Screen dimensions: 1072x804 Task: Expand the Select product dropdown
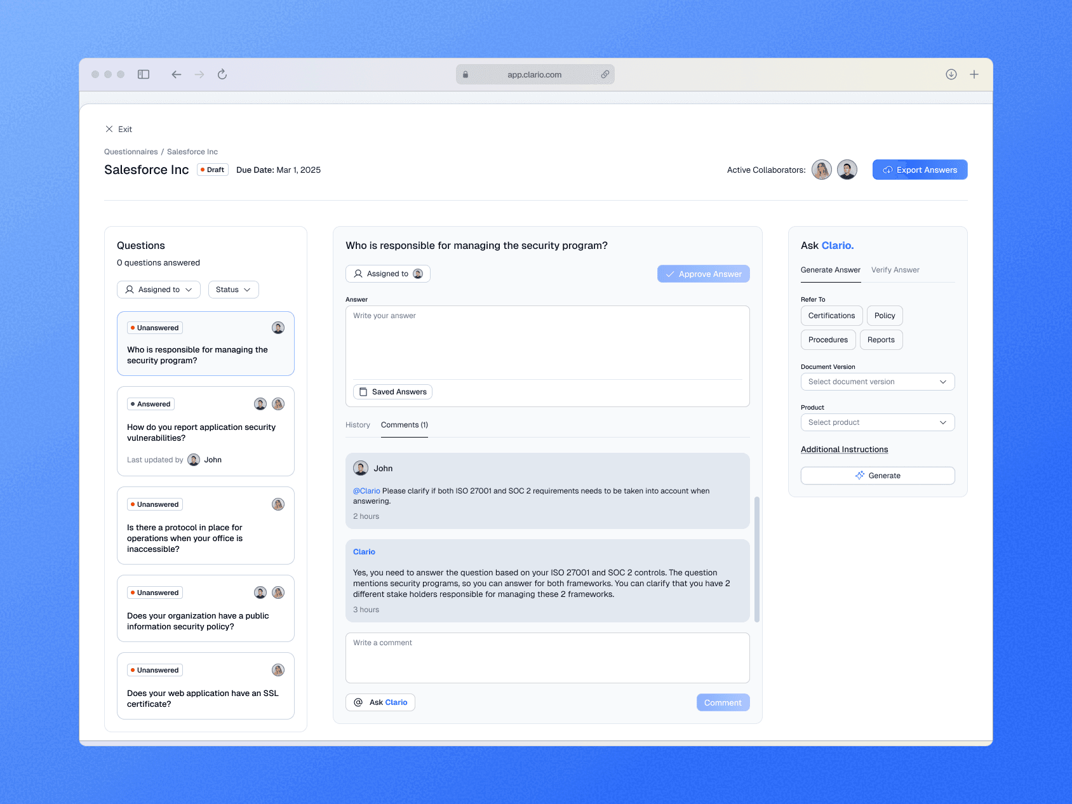(x=878, y=422)
